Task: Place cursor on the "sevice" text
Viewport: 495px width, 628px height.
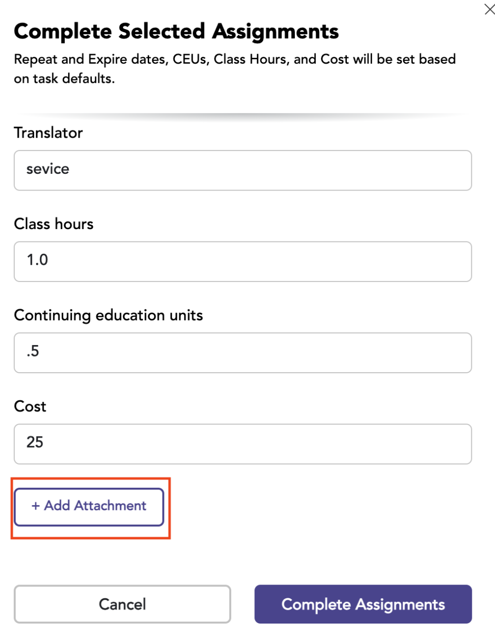Action: 48,169
